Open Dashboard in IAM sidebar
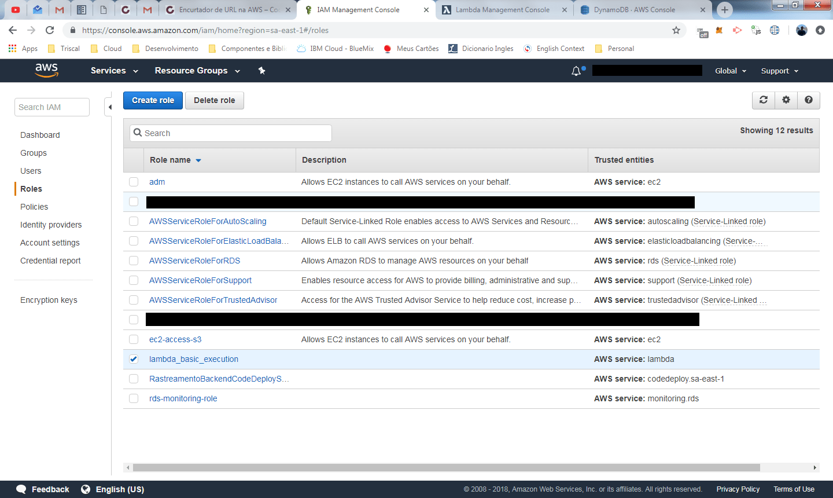Image resolution: width=833 pixels, height=498 pixels. (x=40, y=135)
